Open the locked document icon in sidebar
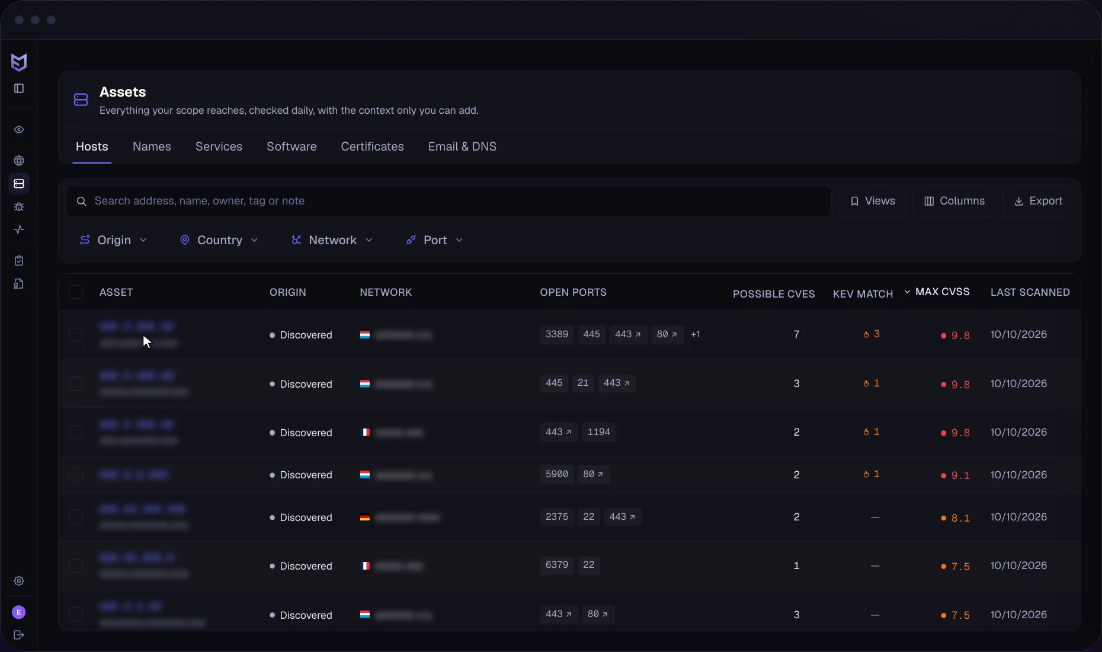Viewport: 1102px width, 652px height. (19, 284)
